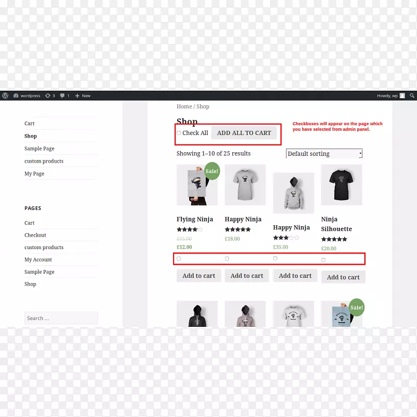Image resolution: width=417 pixels, height=417 pixels.
Task: Click the updates icon showing 3
Action: [48, 95]
